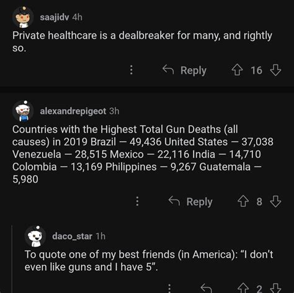Image resolution: width=294 pixels, height=293 pixels.
Task: Downvote daco_star's reply about guns
Action: pos(275,288)
